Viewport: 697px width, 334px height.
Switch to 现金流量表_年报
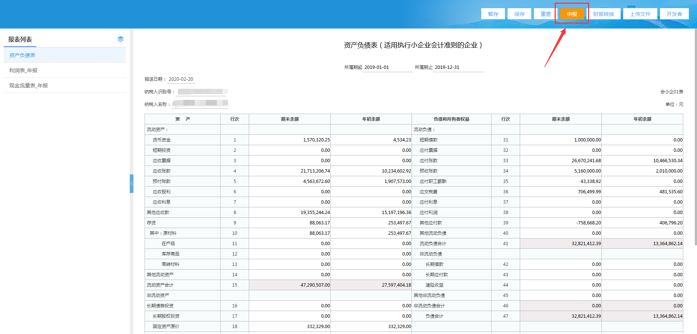pyautogui.click(x=29, y=86)
